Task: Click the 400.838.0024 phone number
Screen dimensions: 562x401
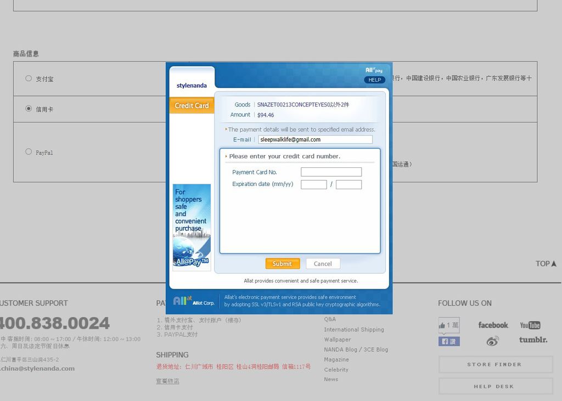Action: 54,323
